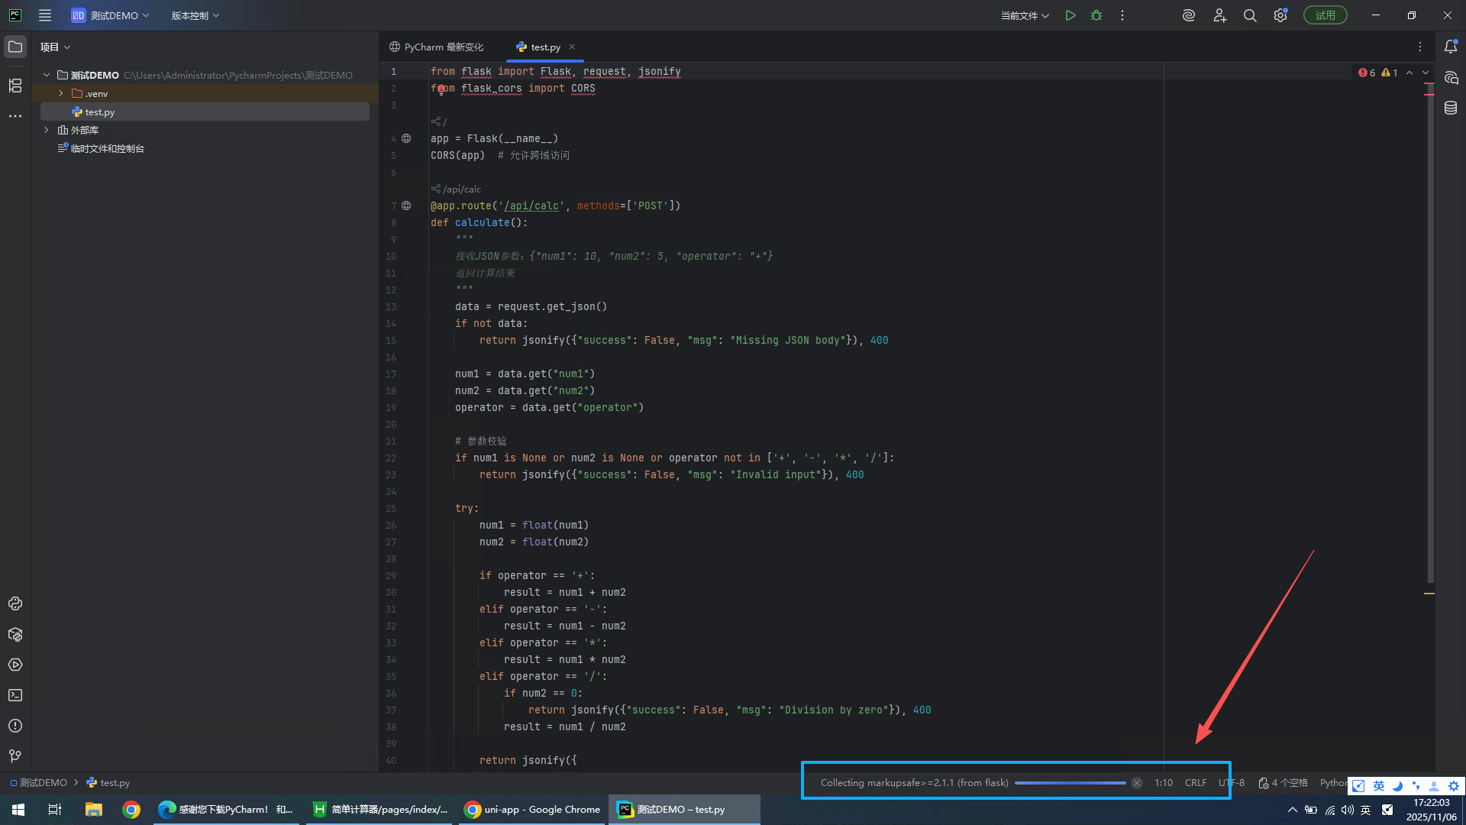Toggle the Project tool window folder icon
The width and height of the screenshot is (1466, 825).
(x=15, y=47)
